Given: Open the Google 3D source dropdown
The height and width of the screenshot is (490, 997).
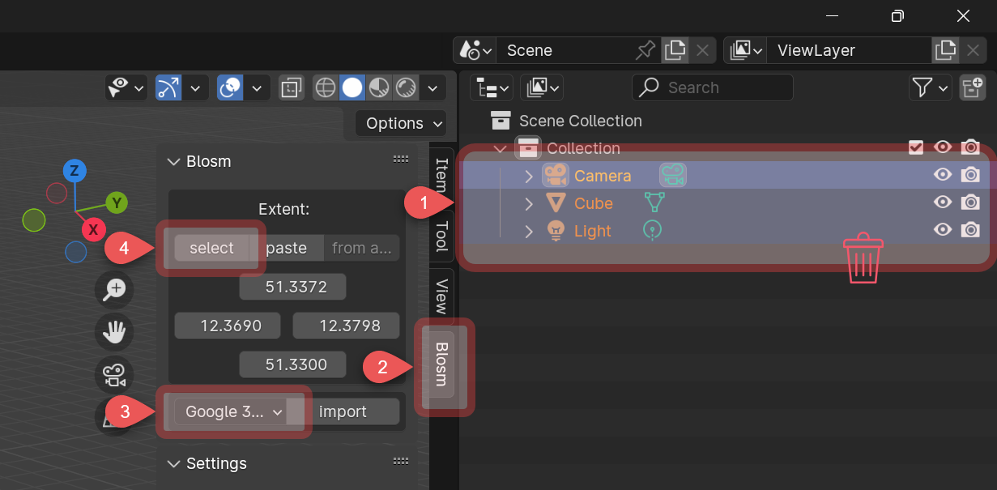Looking at the screenshot, I should [x=234, y=411].
